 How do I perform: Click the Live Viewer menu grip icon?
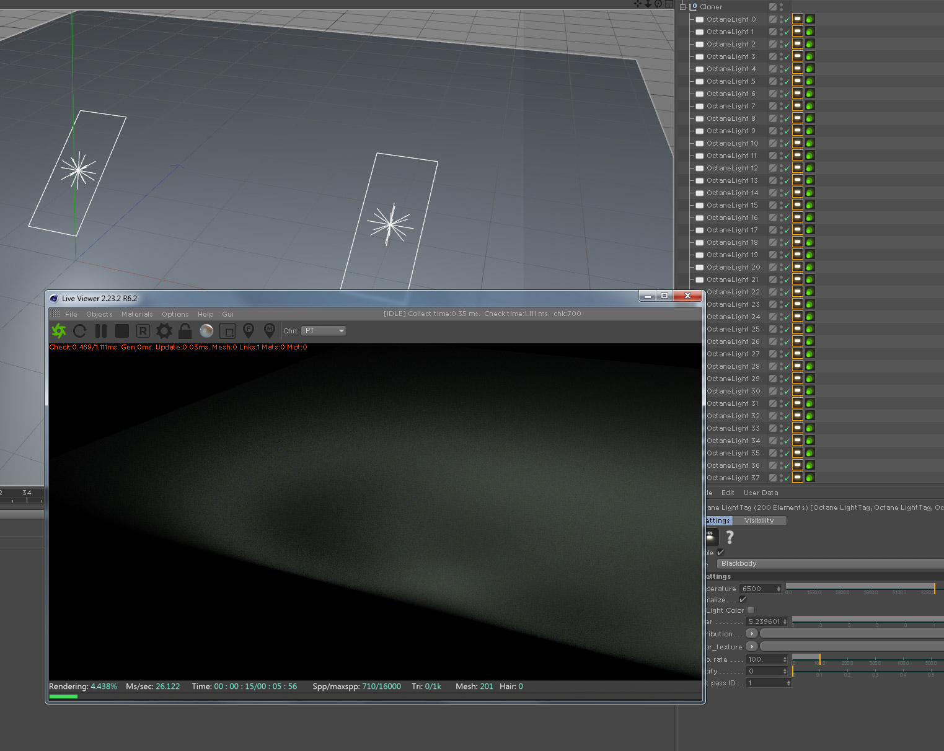[56, 314]
